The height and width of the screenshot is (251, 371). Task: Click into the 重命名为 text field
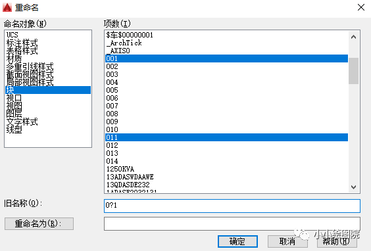click(232, 223)
